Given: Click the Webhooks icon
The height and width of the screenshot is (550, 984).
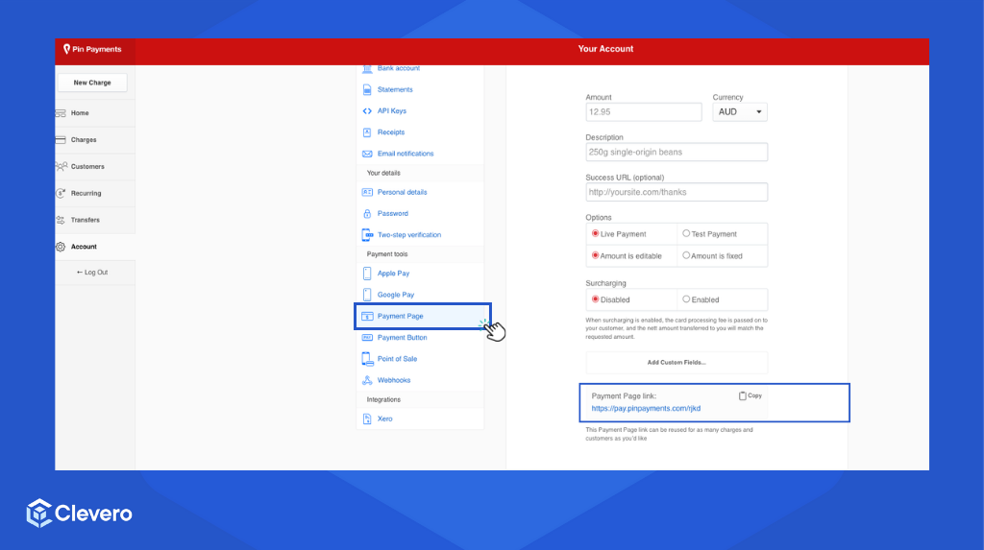Looking at the screenshot, I should [367, 380].
